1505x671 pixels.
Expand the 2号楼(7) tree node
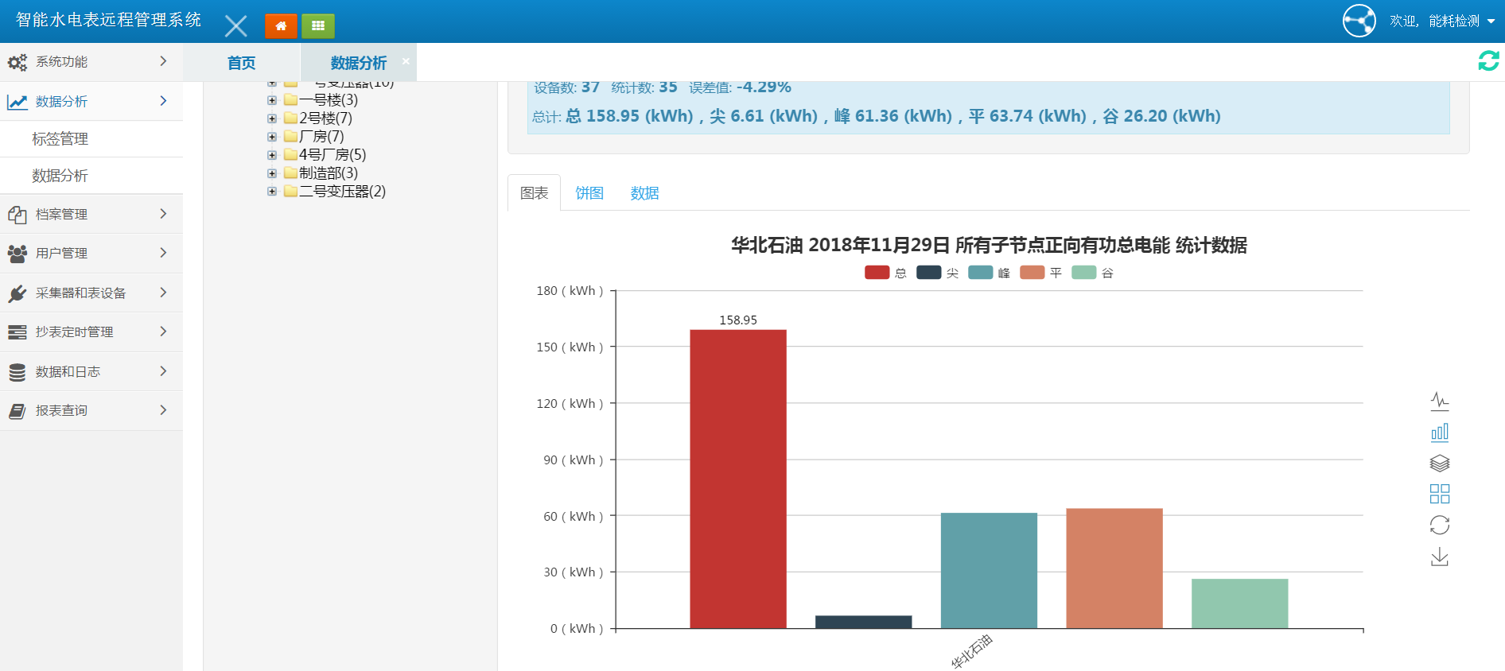(x=272, y=118)
